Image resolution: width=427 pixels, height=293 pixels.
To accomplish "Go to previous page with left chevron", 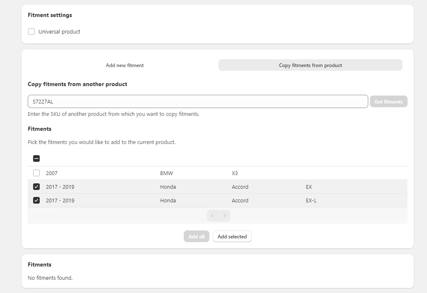I will [x=213, y=216].
